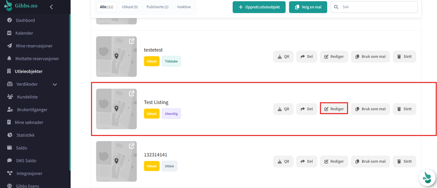Share the testetest listing via Del
Image resolution: width=437 pixels, height=188 pixels.
pyautogui.click(x=306, y=57)
